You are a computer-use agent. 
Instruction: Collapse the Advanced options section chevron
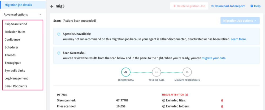(40, 15)
